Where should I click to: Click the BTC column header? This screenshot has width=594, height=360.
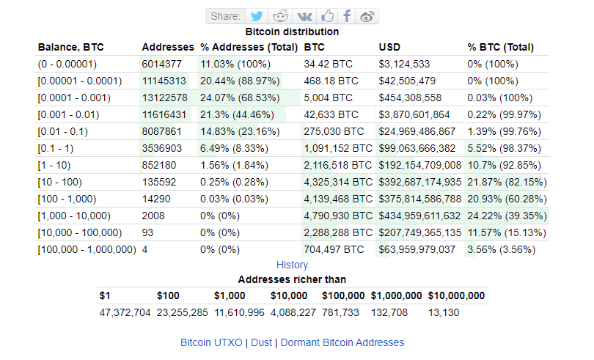coord(314,48)
